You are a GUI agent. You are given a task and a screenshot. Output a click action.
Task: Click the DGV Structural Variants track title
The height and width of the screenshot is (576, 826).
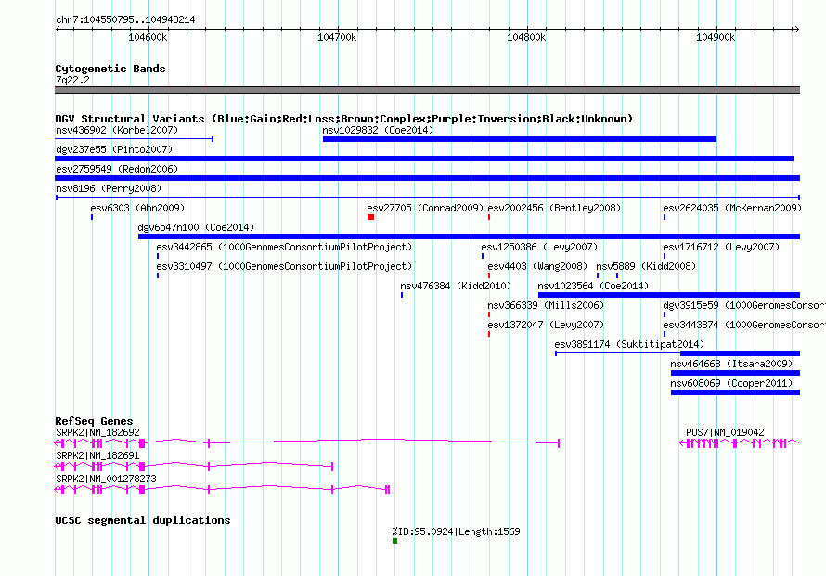tap(344, 119)
